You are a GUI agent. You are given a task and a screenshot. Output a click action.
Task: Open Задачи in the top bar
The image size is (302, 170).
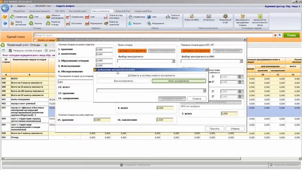[21, 6]
